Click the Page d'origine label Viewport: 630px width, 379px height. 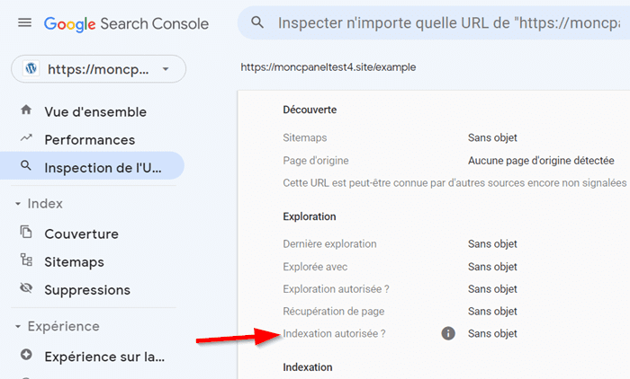point(316,161)
